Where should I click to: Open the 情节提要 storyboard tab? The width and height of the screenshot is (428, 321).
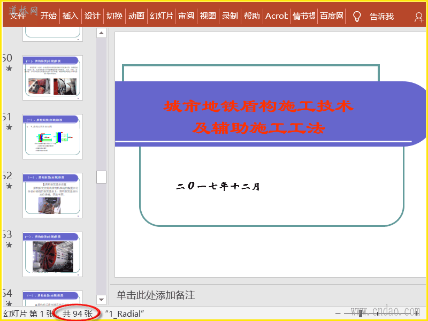click(x=304, y=16)
